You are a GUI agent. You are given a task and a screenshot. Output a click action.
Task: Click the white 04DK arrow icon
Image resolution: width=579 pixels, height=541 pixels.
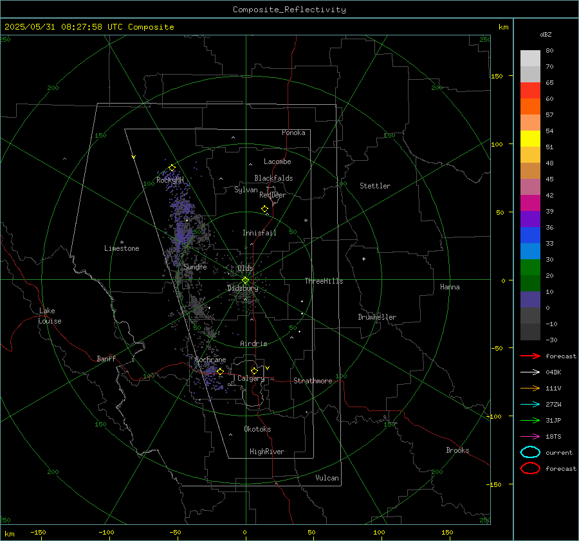pyautogui.click(x=530, y=372)
